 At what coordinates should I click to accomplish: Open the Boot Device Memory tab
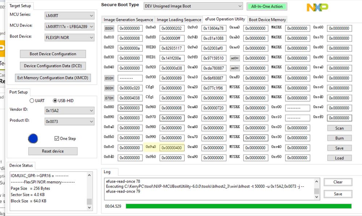pos(267,20)
